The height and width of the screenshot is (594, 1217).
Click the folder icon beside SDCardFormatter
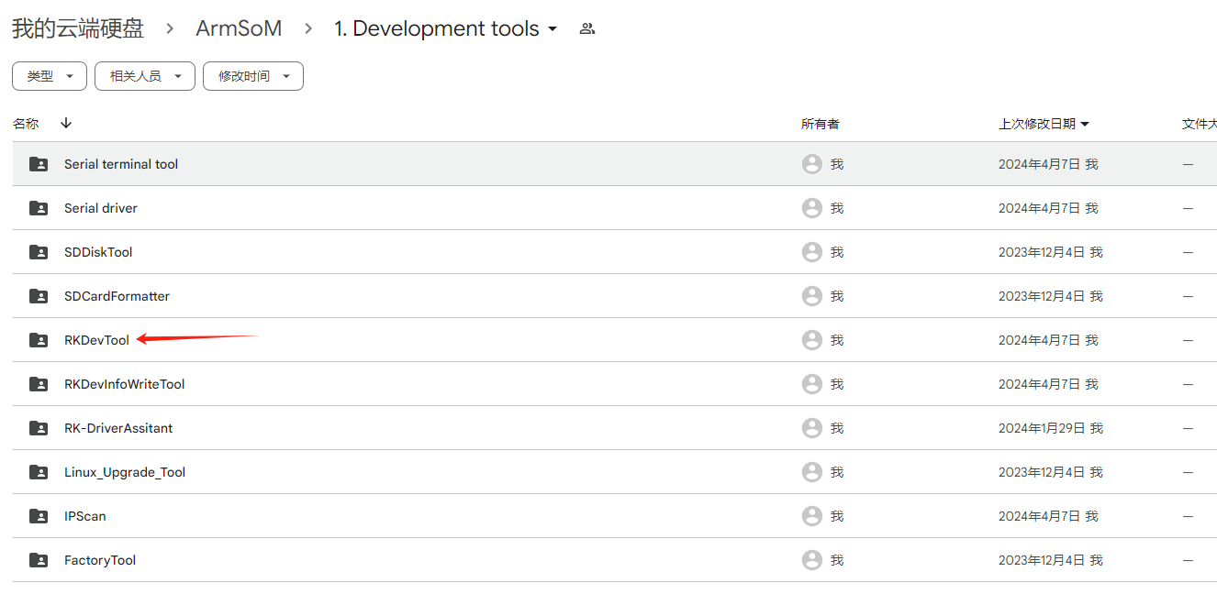38,296
